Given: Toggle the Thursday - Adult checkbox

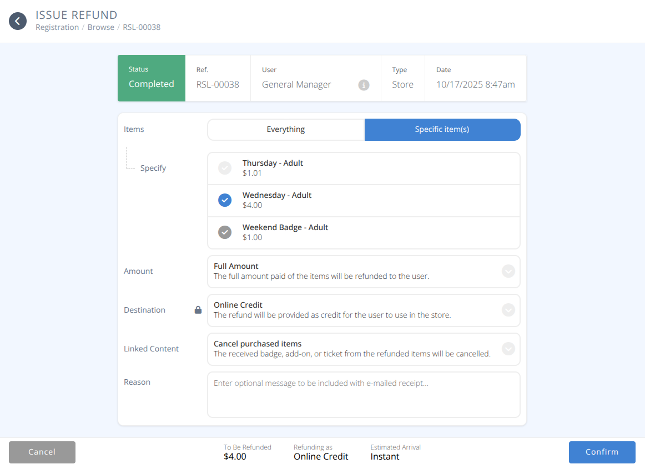Looking at the screenshot, I should pos(225,168).
